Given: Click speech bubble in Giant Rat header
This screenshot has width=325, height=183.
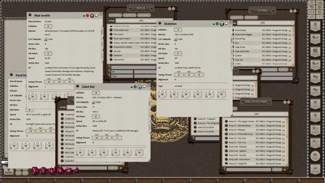Looking at the screenshot, I should tap(144, 87).
